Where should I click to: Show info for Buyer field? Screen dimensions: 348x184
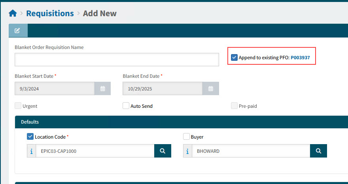[188, 151]
